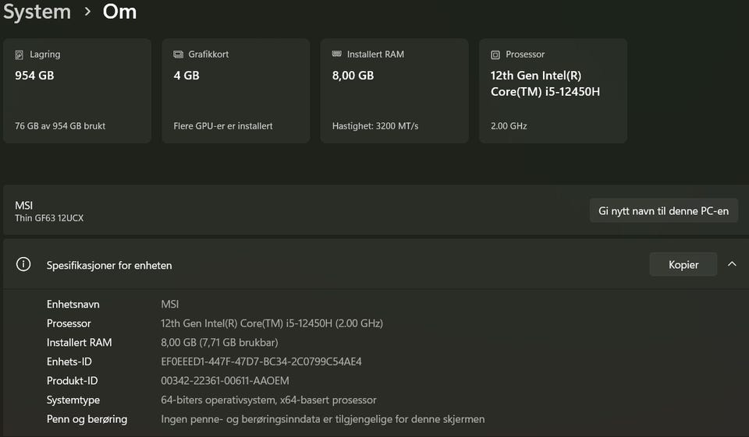
Task: Click the text 76 GB av 954 GB brukt
Action: click(x=60, y=126)
